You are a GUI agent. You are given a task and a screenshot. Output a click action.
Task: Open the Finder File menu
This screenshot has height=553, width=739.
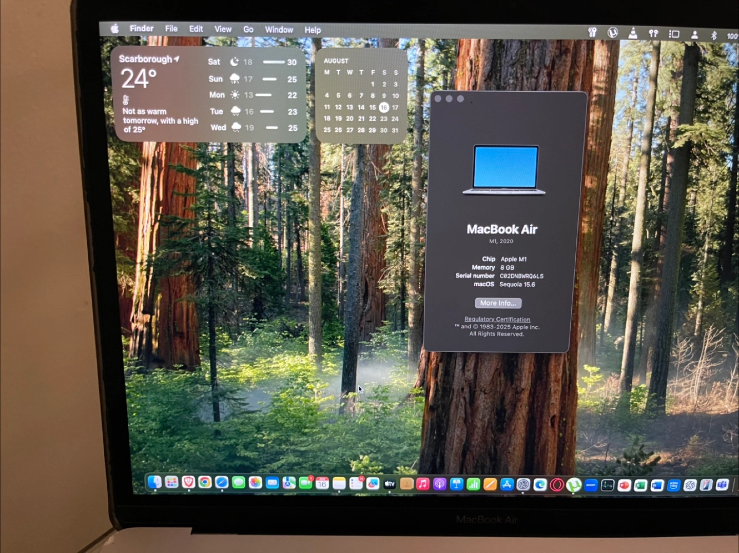pos(171,29)
